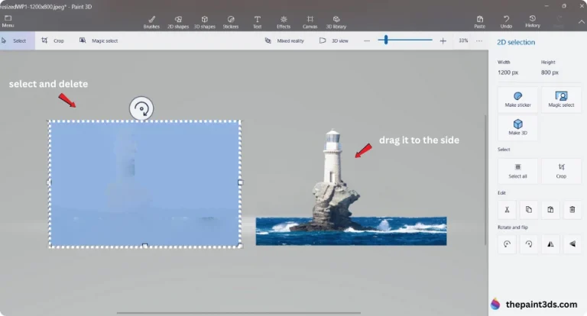Open the Canvas tab
Screen dimensions: 587x316
(310, 22)
